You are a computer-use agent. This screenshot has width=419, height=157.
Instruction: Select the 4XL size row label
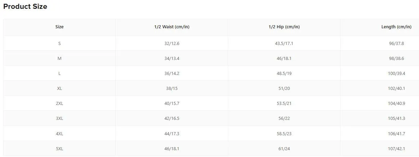[59, 134]
